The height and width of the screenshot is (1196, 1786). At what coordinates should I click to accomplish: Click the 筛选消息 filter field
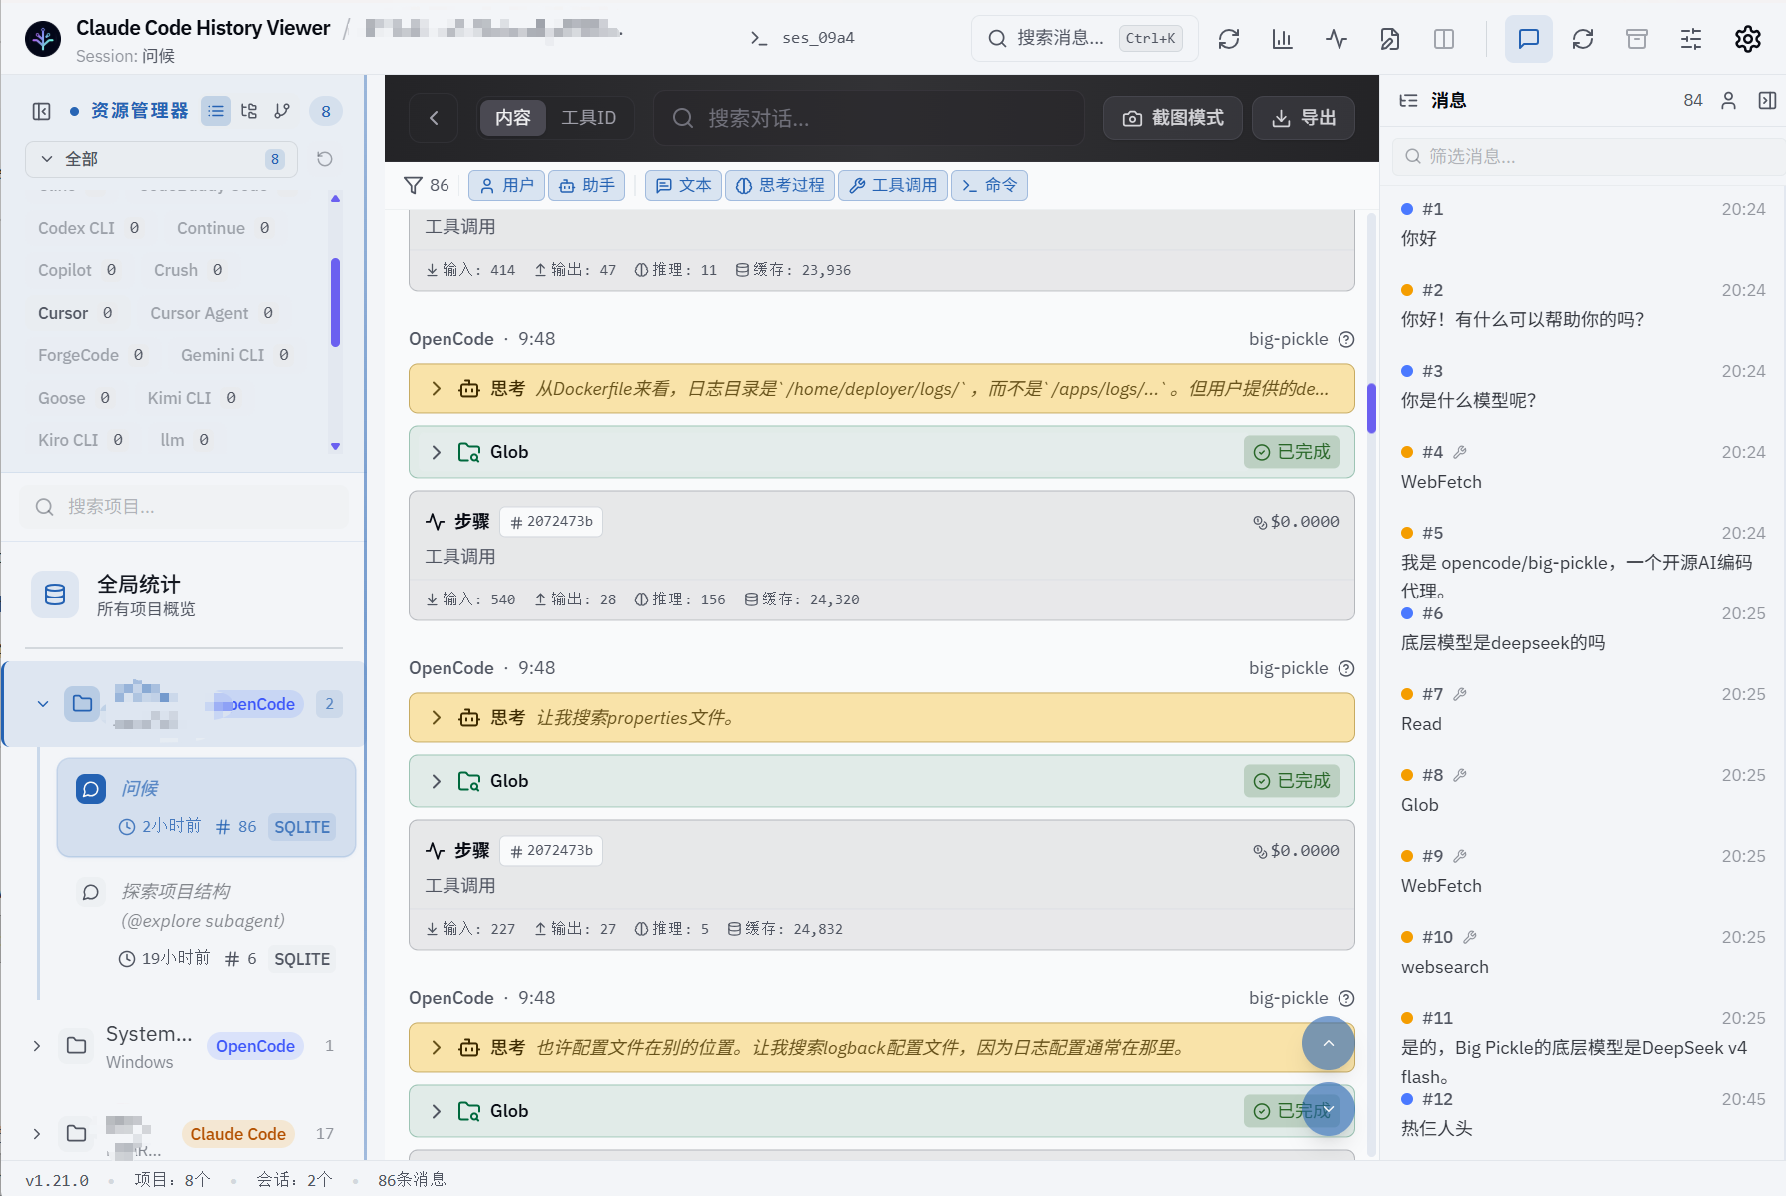[1588, 156]
